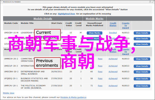Click N10013 award code for UMSCBW-20-2
Image resolution: width=155 pixels, height=100 pixels.
126,72
